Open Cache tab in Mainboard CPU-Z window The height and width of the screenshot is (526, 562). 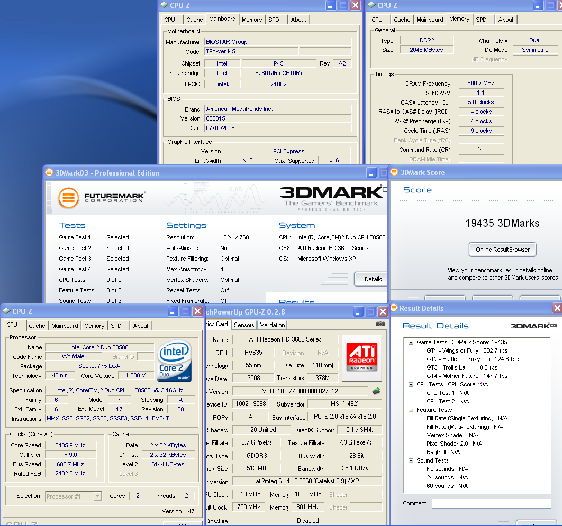(x=194, y=20)
